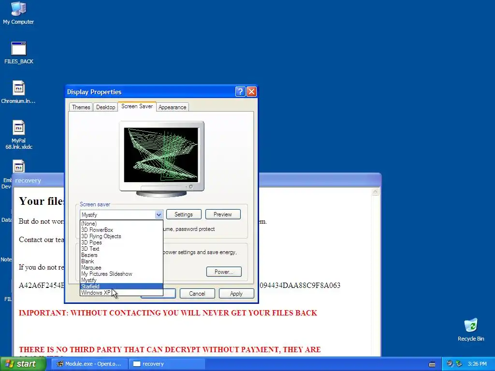Viewport: 495px width, 371px height.
Task: Click the red IMPORTANT warning line
Action: [x=168, y=313]
